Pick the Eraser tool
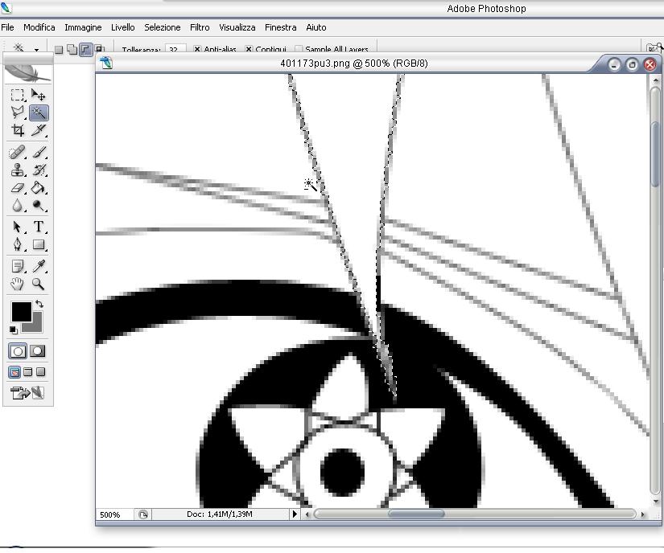 [18, 188]
